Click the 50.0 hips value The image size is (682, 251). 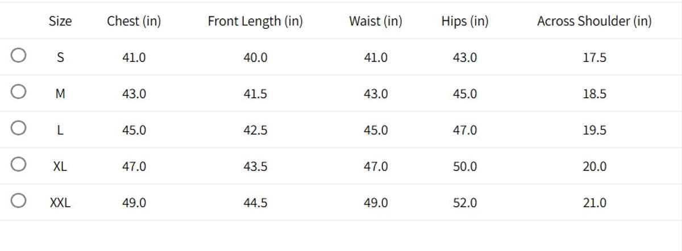pos(465,167)
